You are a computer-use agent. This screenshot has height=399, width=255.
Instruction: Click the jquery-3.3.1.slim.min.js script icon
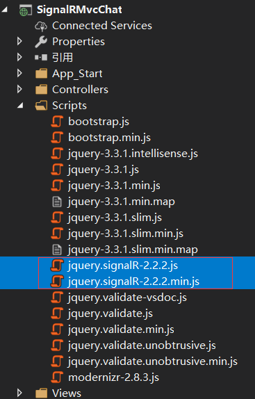(x=57, y=234)
